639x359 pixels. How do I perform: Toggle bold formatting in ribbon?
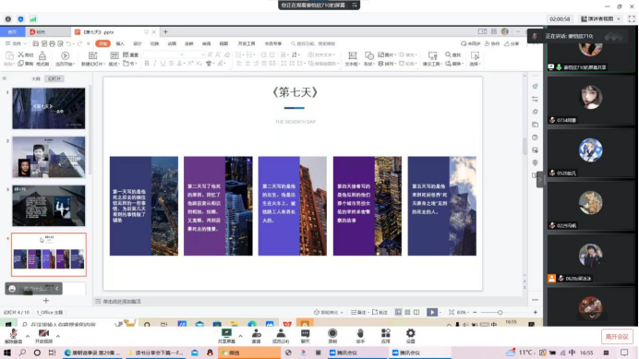[147, 64]
